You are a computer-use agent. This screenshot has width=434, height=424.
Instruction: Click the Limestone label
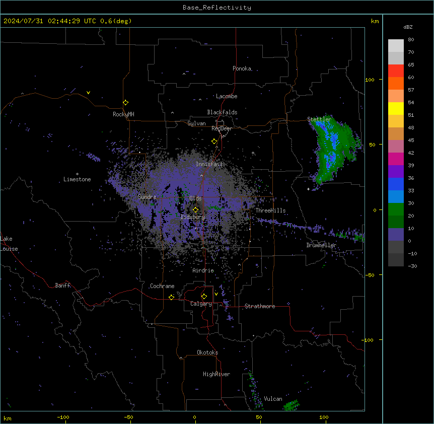pyautogui.click(x=77, y=179)
